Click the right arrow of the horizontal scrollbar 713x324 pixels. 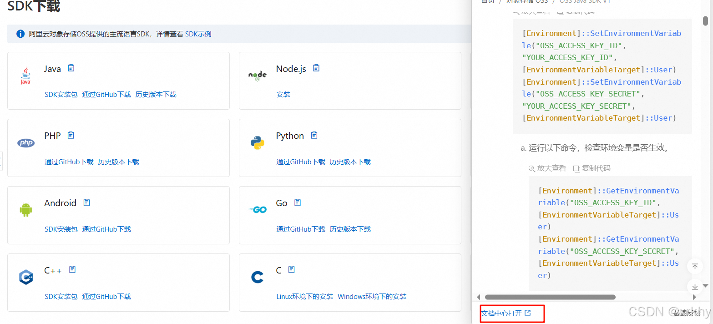[694, 297]
